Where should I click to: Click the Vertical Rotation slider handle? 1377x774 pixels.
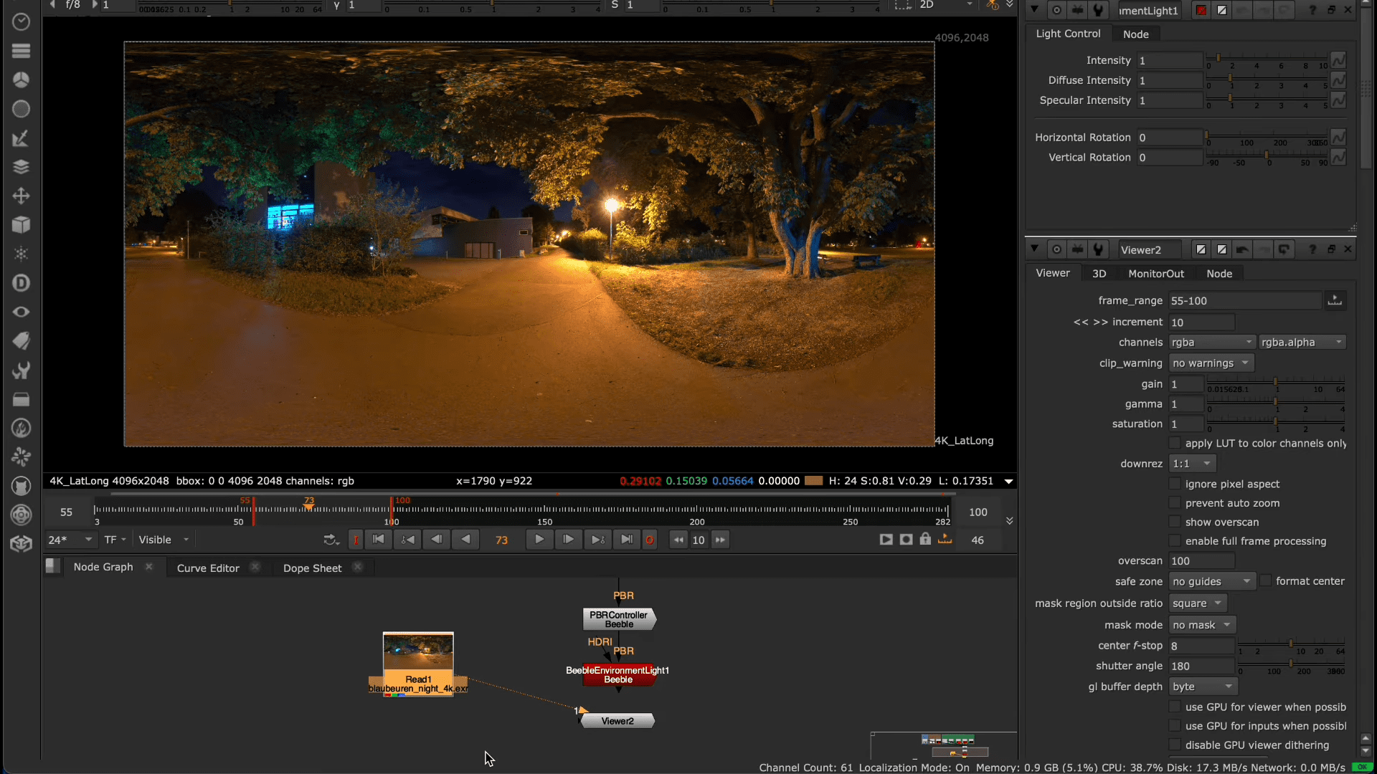coord(1267,155)
